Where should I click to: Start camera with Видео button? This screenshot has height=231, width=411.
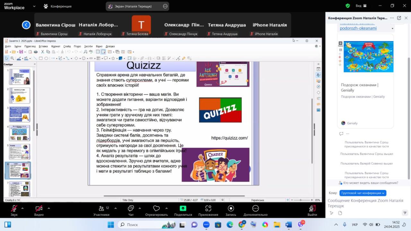39,210
